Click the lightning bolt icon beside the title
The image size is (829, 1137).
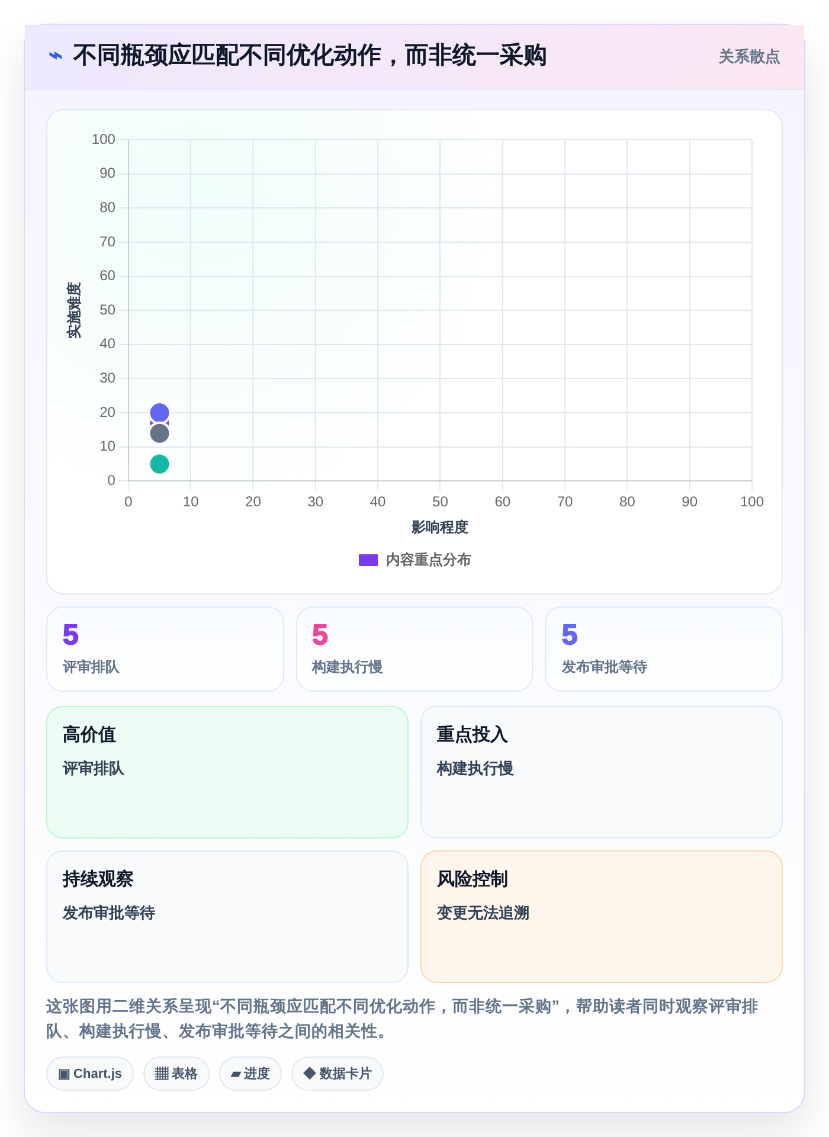pyautogui.click(x=56, y=56)
